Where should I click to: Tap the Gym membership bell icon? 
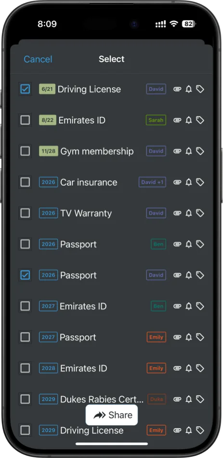click(x=189, y=151)
